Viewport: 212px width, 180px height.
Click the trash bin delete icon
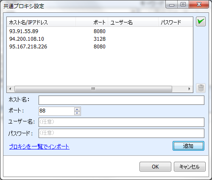pyautogui.click(x=201, y=88)
